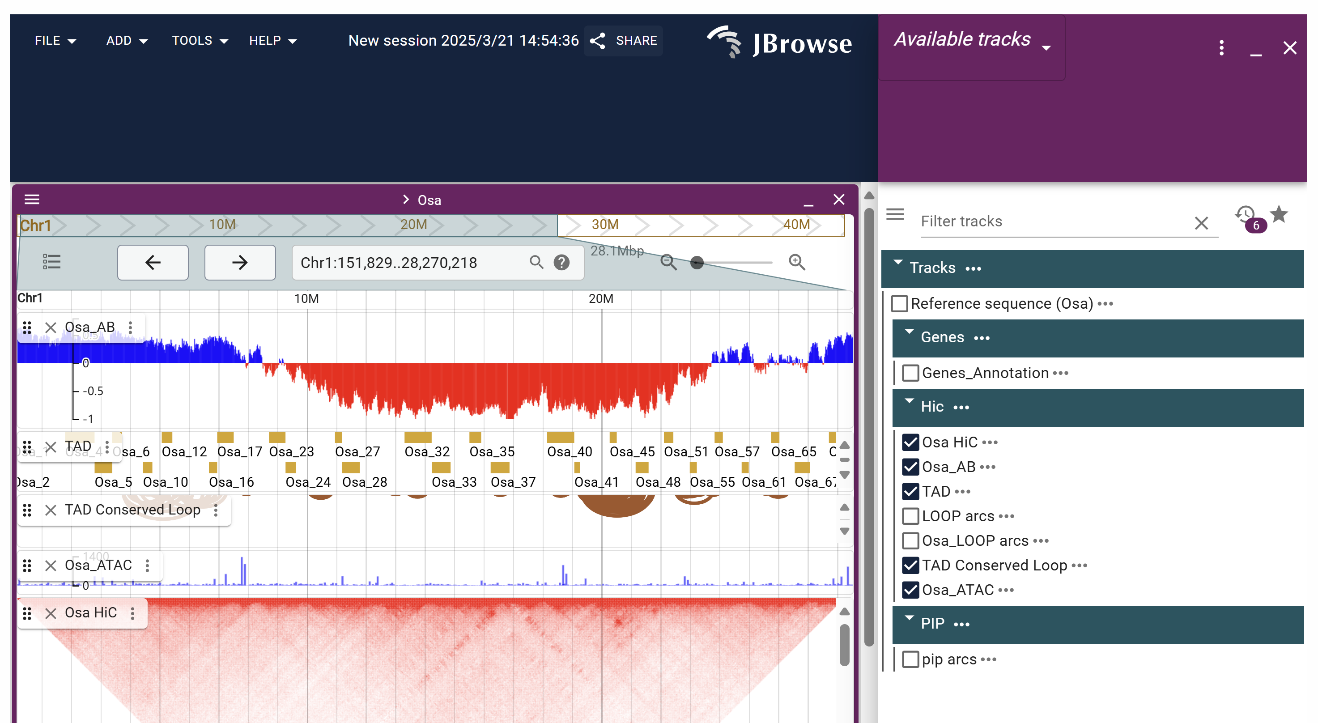Screen dimensions: 1318x723
Task: Open Osa_ATAC options dots in track list
Action: click(x=1006, y=590)
